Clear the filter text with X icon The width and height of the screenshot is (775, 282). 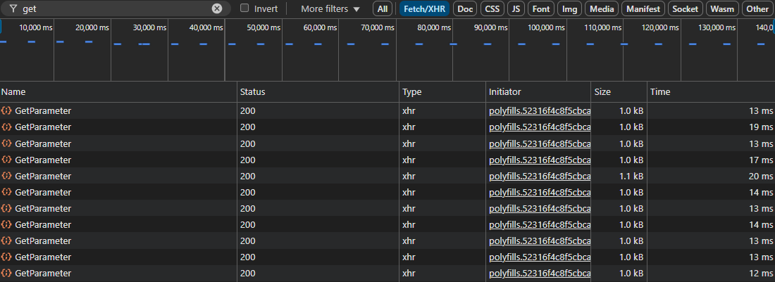click(x=217, y=9)
